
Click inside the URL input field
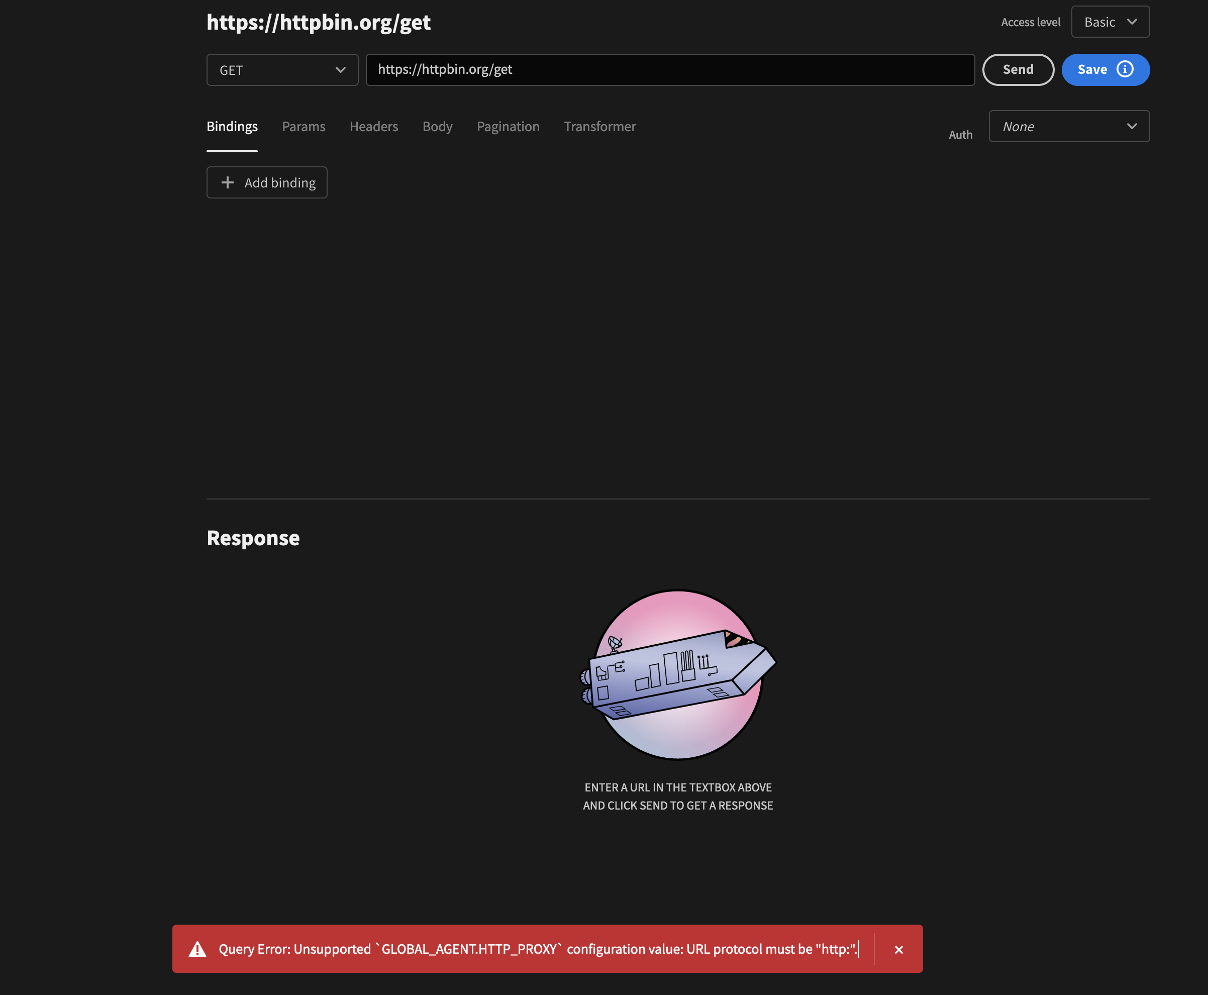[670, 69]
